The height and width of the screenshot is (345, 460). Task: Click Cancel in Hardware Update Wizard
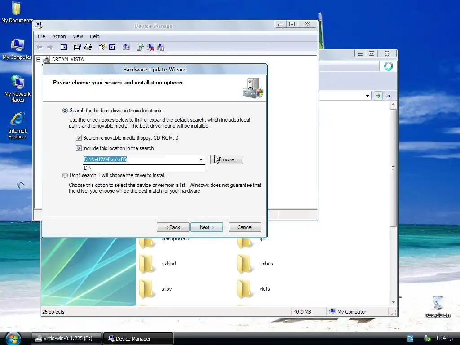(245, 227)
